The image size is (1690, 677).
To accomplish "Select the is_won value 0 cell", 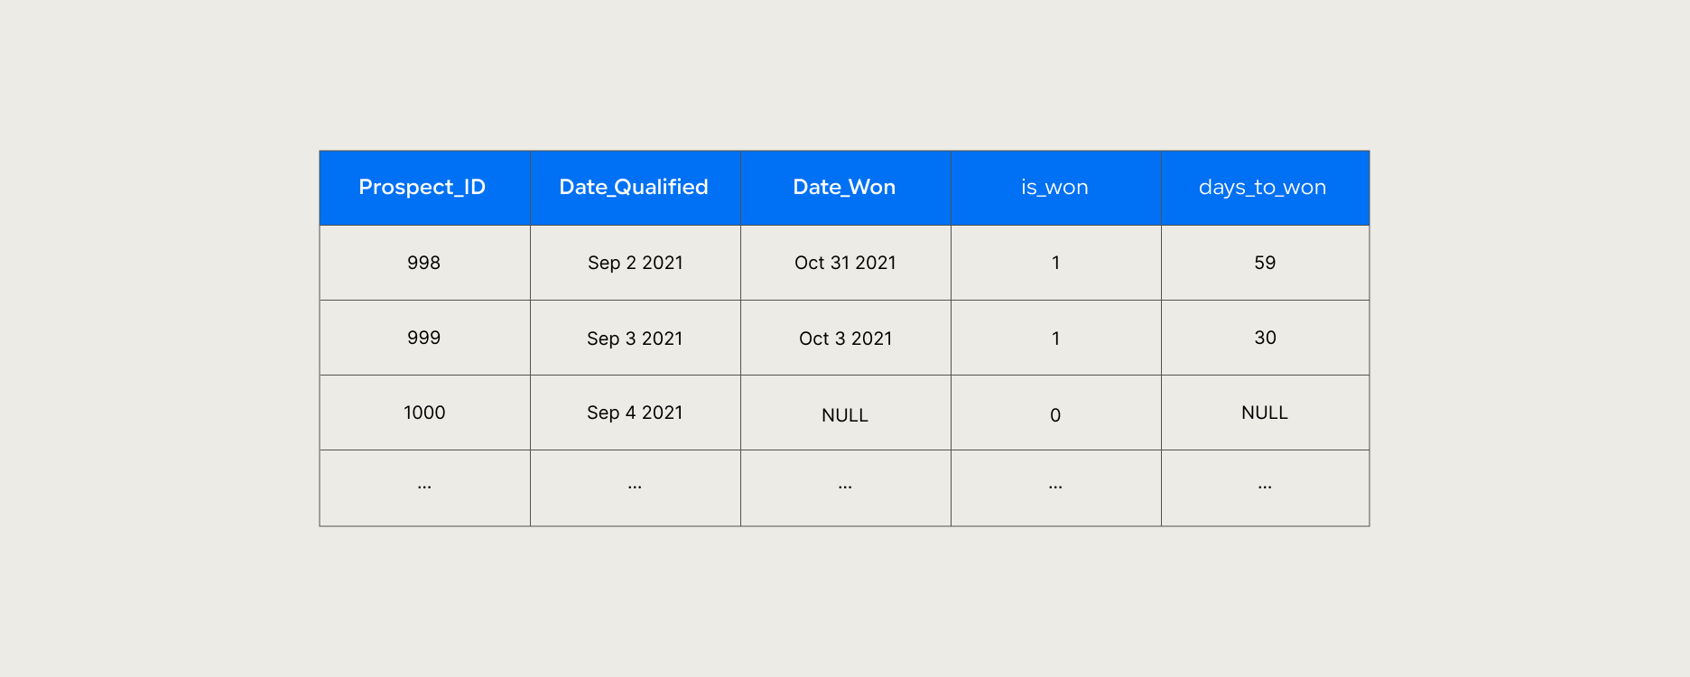I will coord(1055,415).
